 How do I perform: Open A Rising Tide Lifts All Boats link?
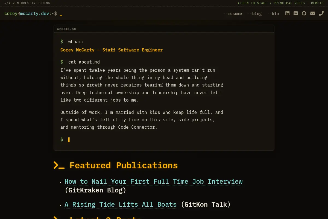tap(121, 204)
